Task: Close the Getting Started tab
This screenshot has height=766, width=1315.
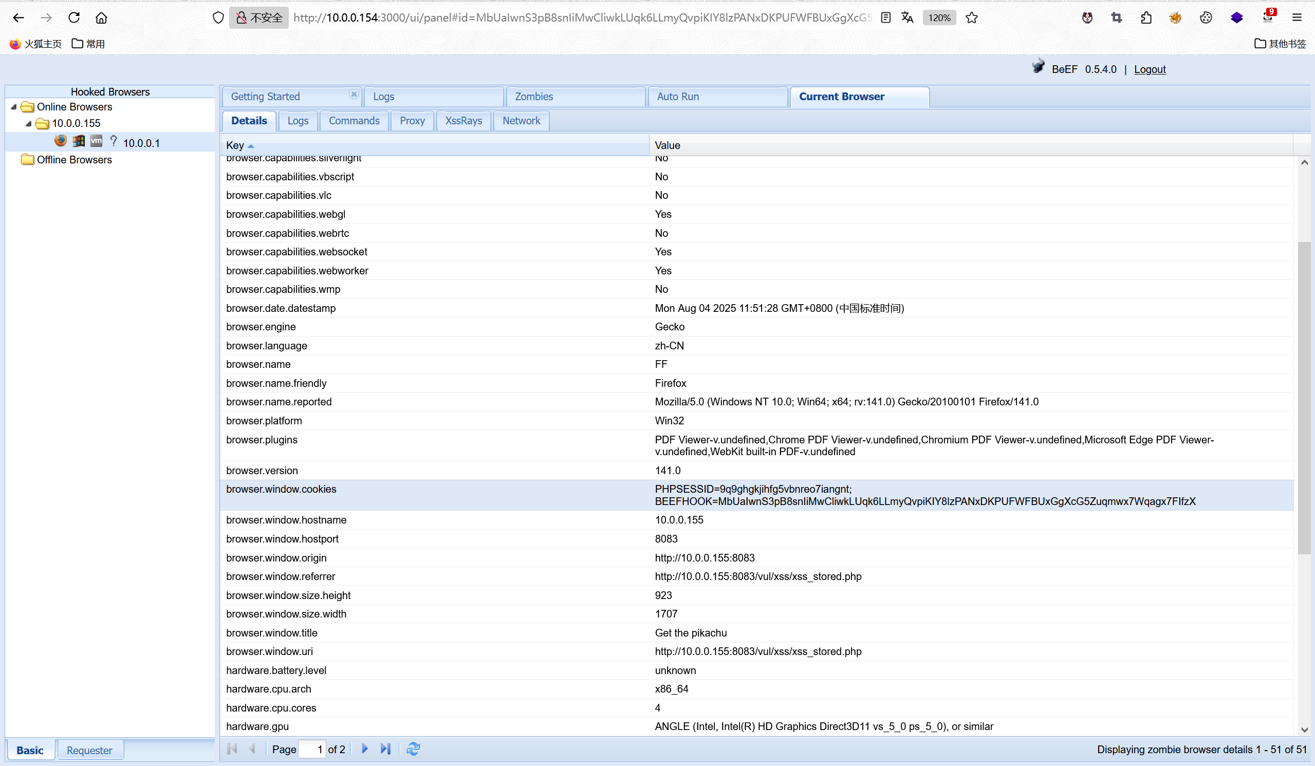Action: coord(354,95)
